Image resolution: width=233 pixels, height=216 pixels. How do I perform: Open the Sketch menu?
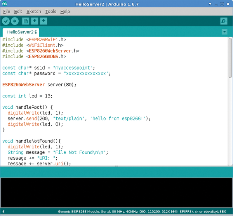(x=34, y=11)
